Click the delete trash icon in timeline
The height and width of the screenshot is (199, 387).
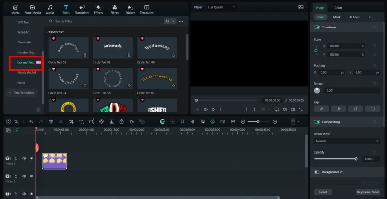tap(51, 121)
